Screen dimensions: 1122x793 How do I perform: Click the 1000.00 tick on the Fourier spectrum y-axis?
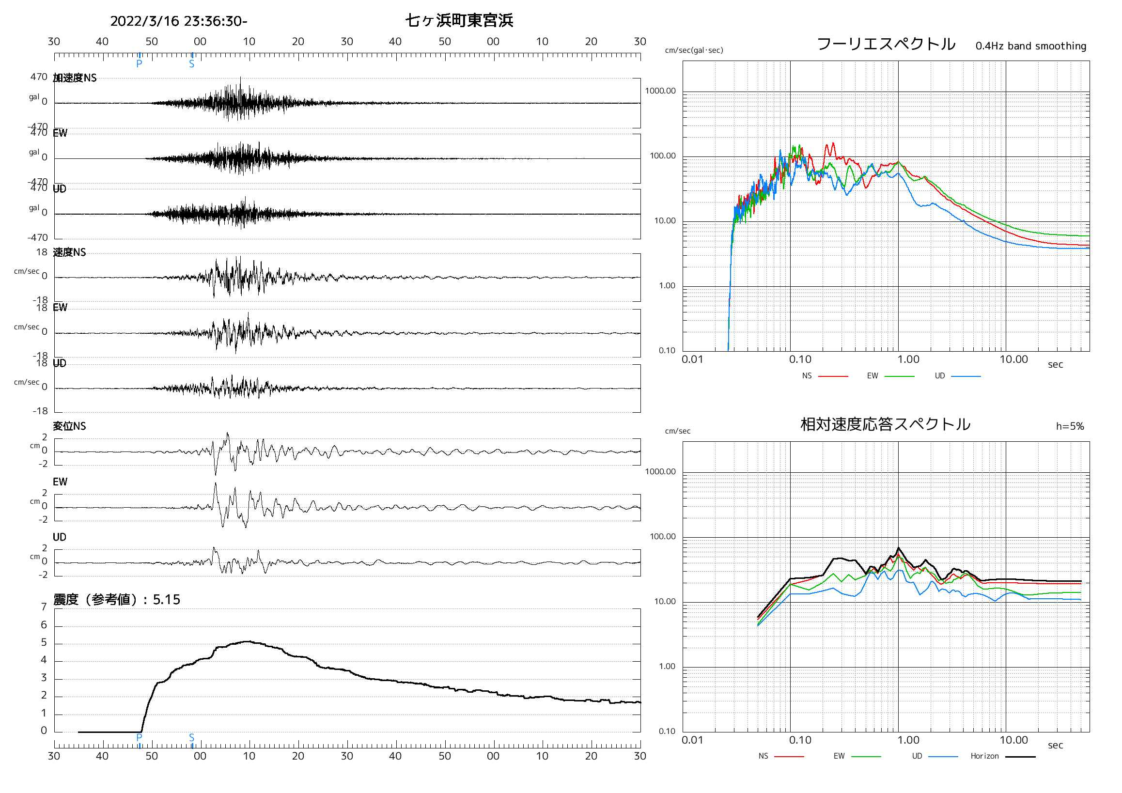(660, 91)
